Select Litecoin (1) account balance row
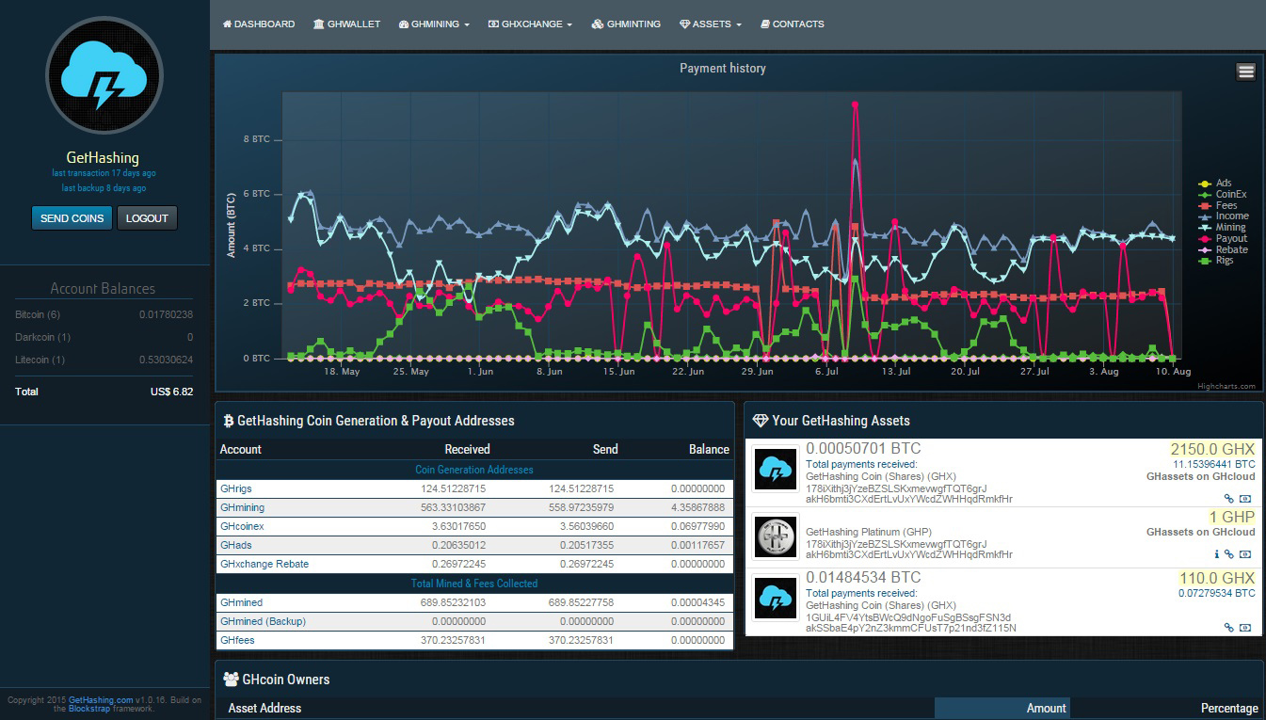 pos(104,360)
